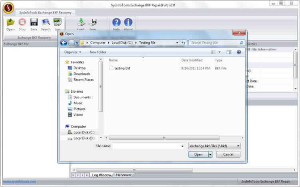Image resolution: width=300 pixels, height=187 pixels.
Task: Click the Log icon in the ribbon
Action: [x=57, y=22]
